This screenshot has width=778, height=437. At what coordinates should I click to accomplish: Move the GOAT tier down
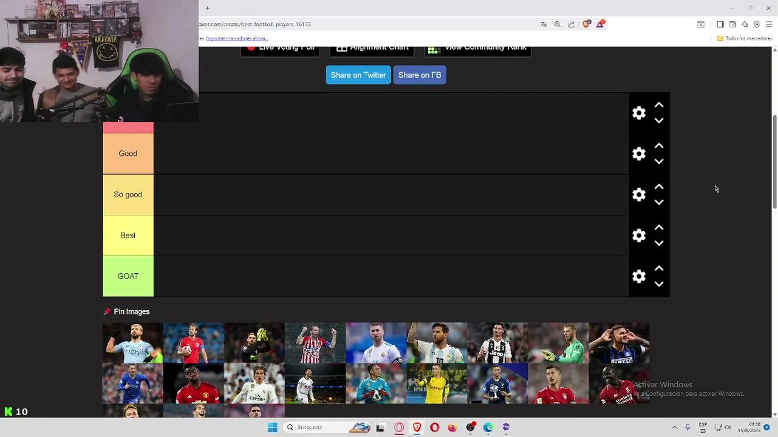pyautogui.click(x=659, y=283)
